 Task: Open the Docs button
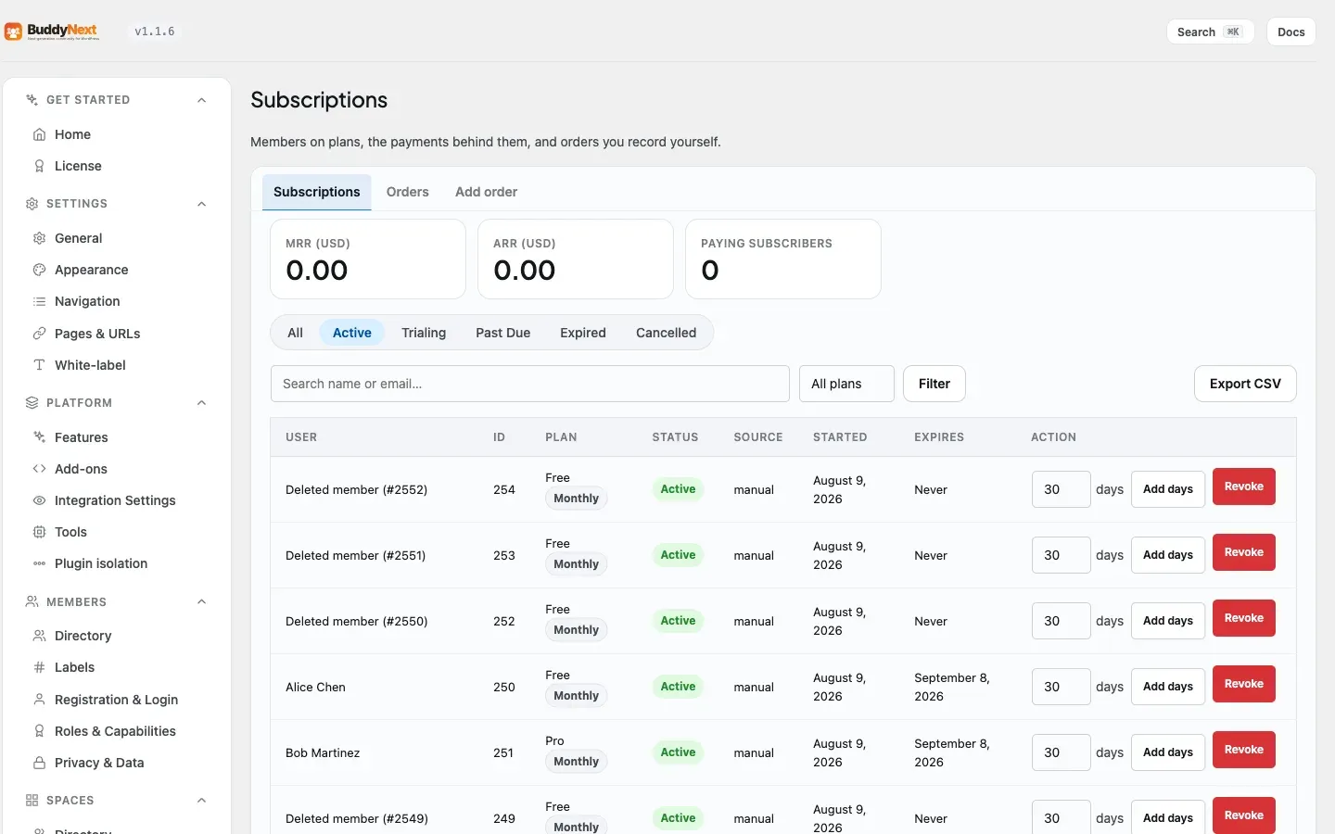1291,32
